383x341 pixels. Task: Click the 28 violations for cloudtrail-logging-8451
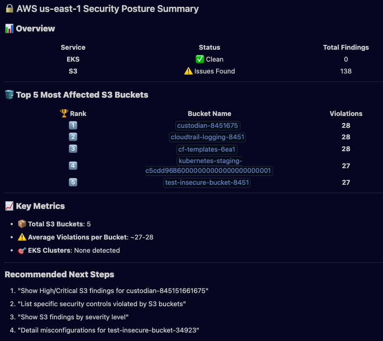(346, 137)
